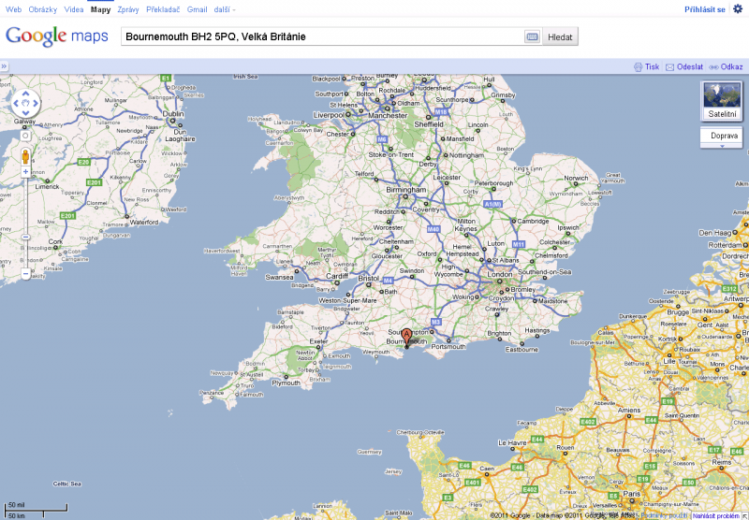Image resolution: width=749 pixels, height=520 pixels.
Task: Click Nahlásit problém report link
Action: 716,515
